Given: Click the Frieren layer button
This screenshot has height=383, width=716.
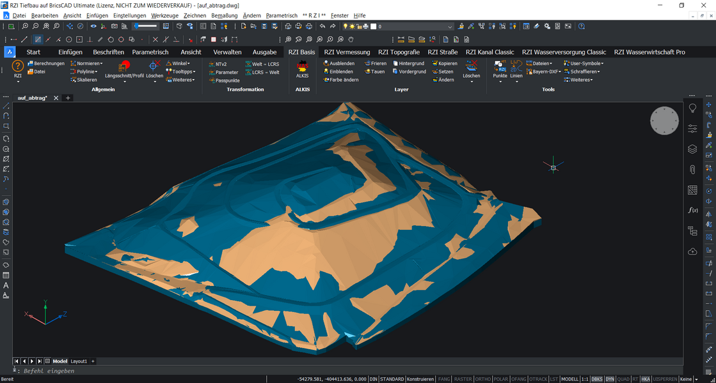Looking at the screenshot, I should pyautogui.click(x=376, y=63).
